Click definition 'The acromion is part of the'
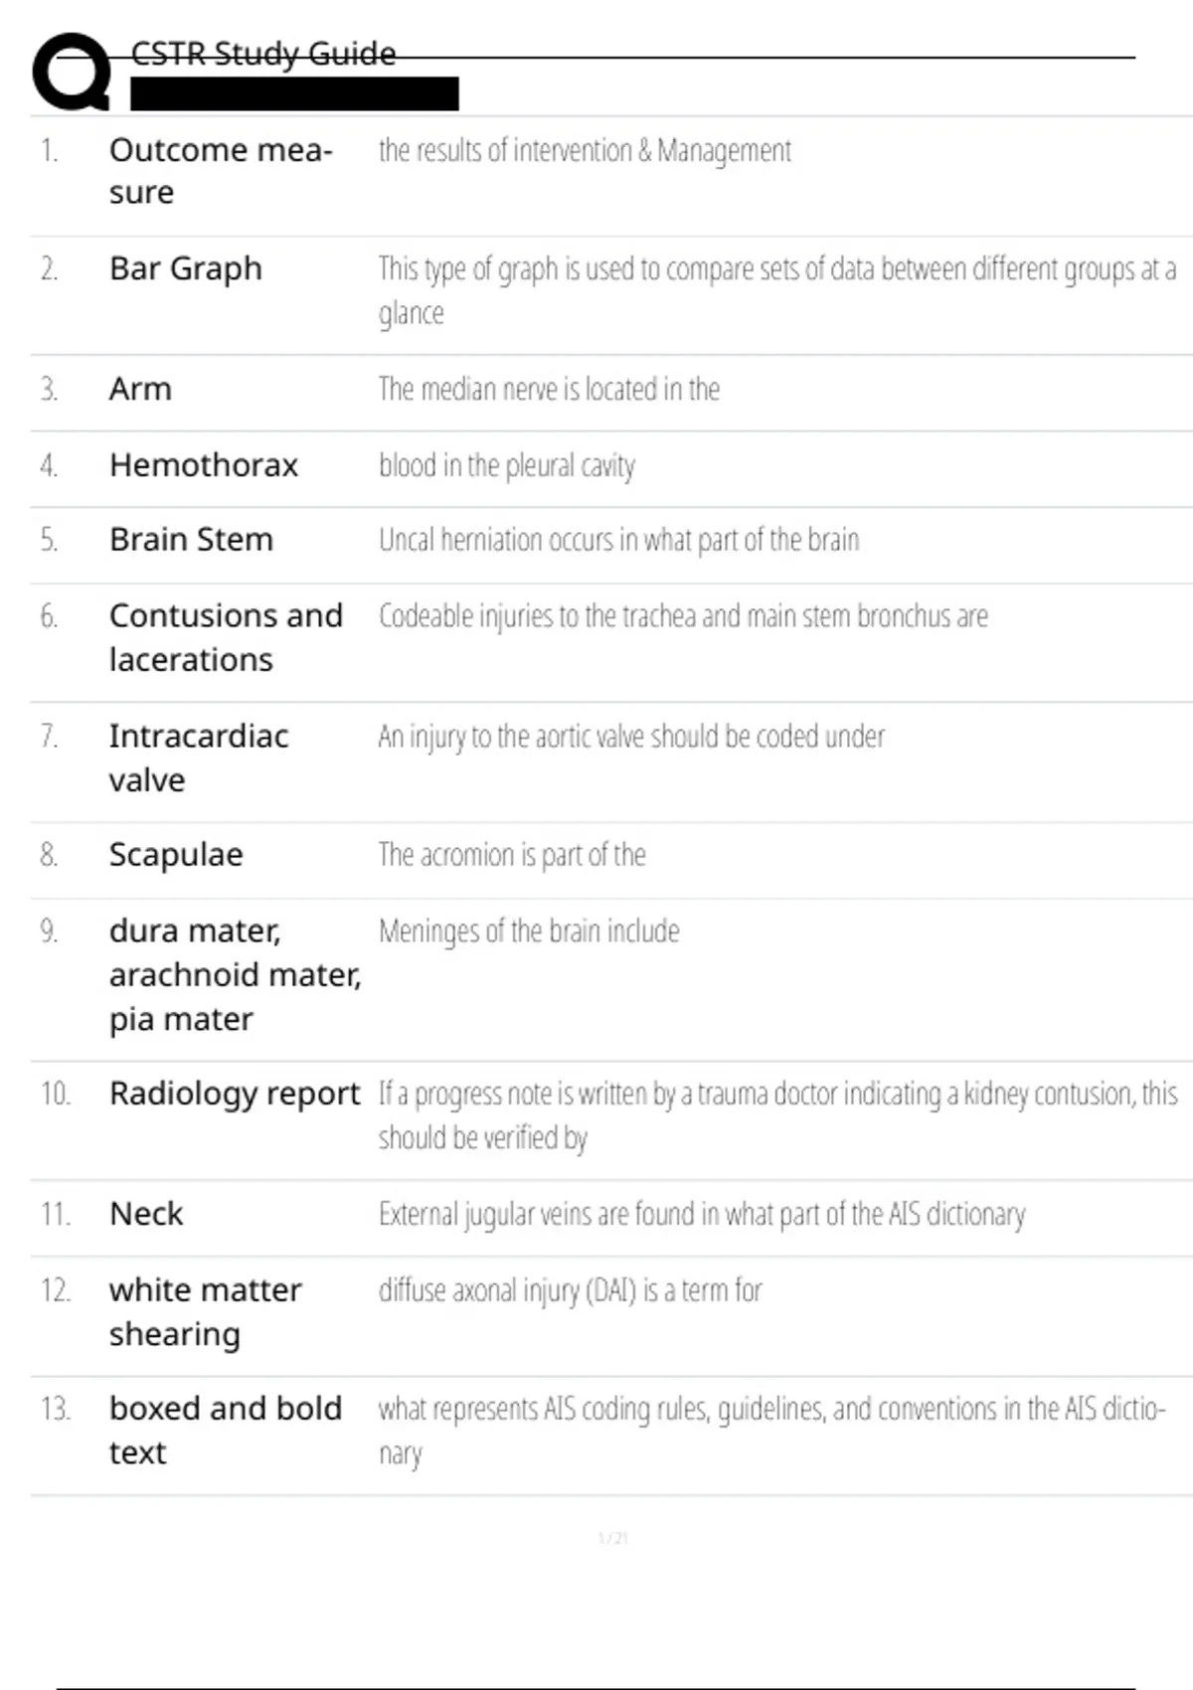 click(512, 855)
